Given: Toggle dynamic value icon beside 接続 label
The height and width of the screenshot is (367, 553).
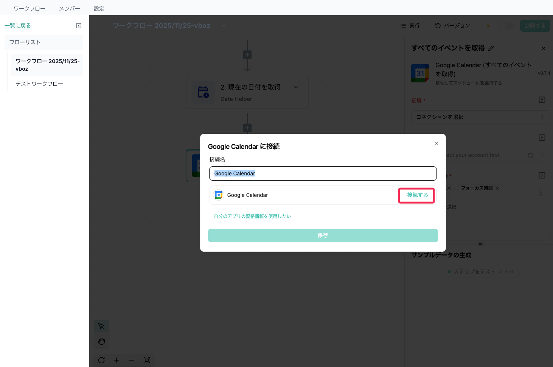Looking at the screenshot, I should coord(542,100).
